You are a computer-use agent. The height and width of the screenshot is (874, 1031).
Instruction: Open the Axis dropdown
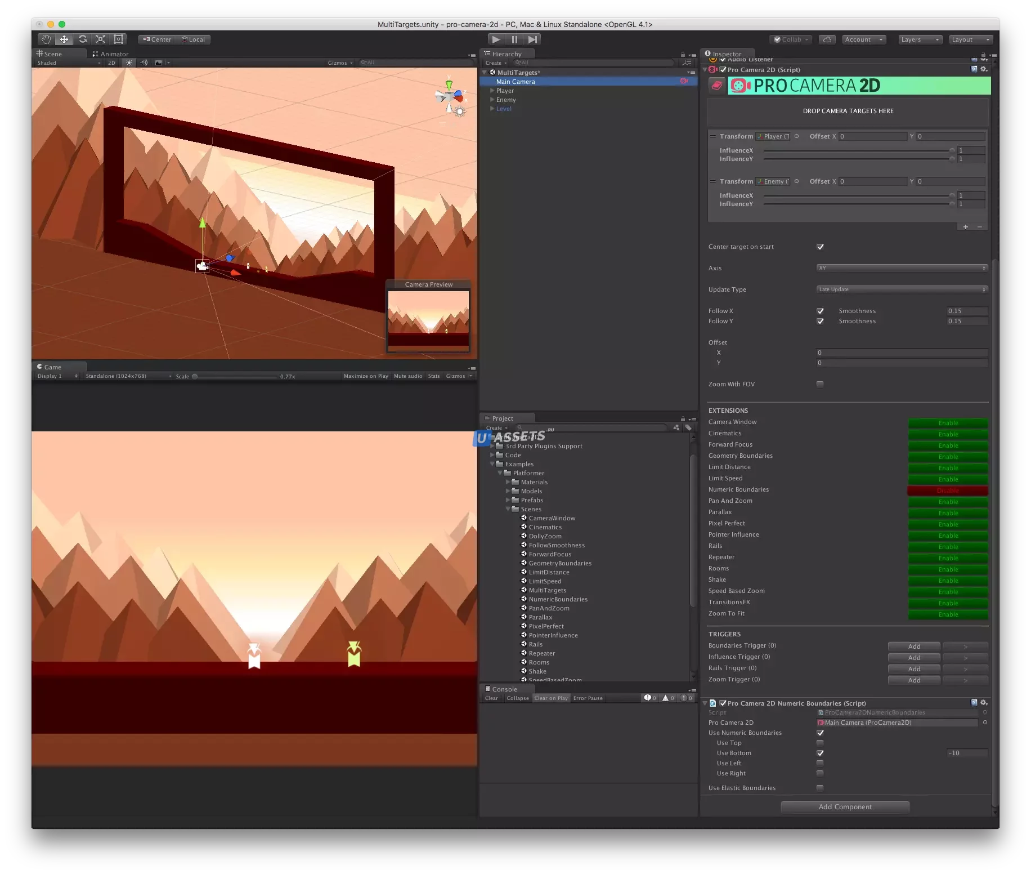902,268
